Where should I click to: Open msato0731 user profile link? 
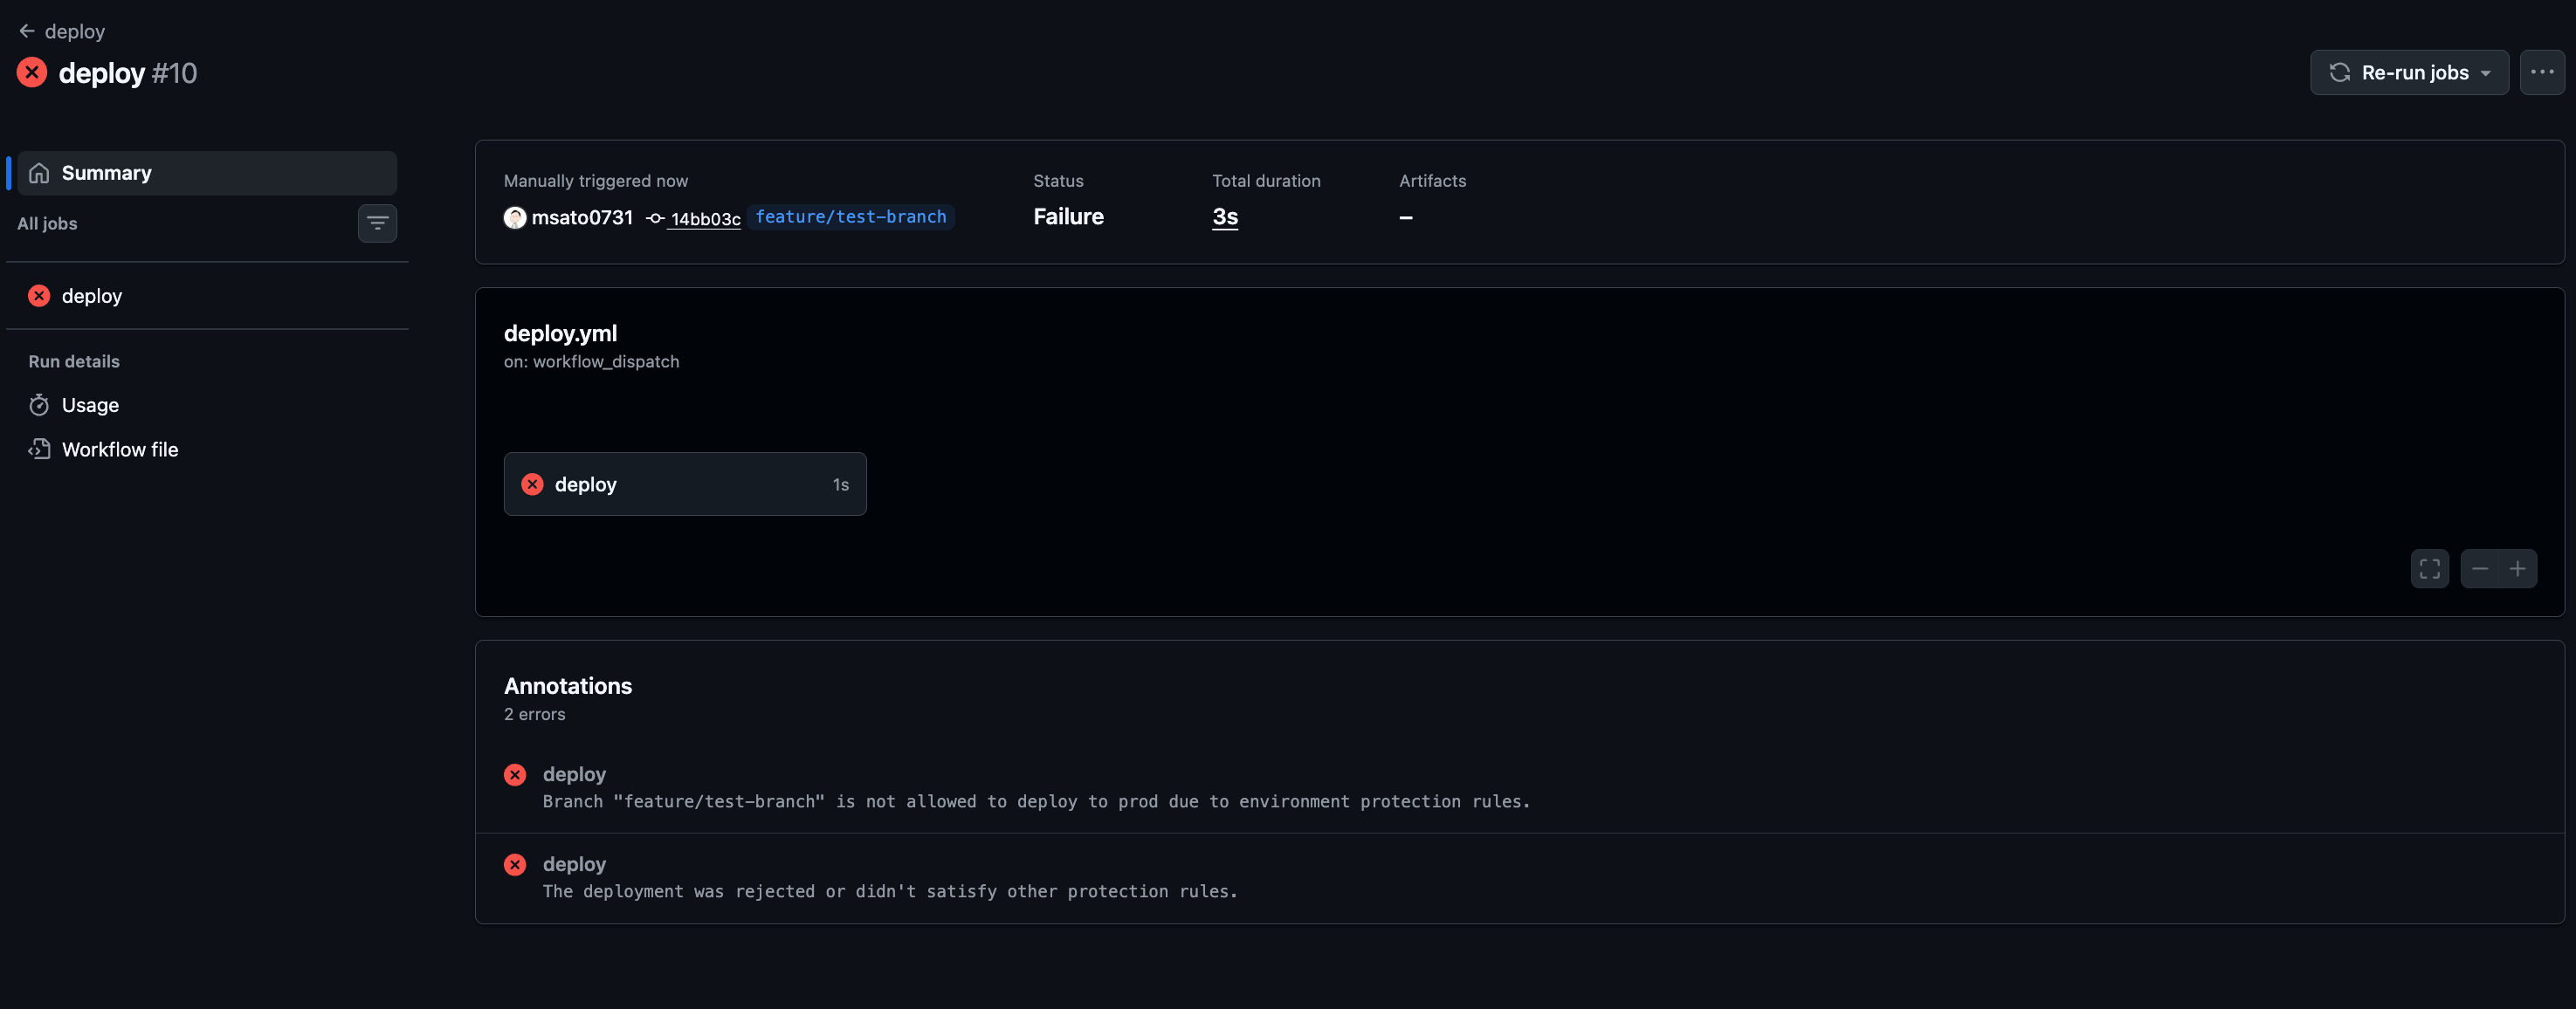(x=582, y=217)
